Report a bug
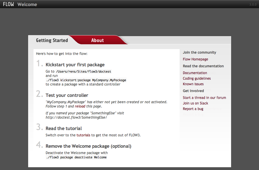The width and height of the screenshot is (259, 170). pos(193,109)
